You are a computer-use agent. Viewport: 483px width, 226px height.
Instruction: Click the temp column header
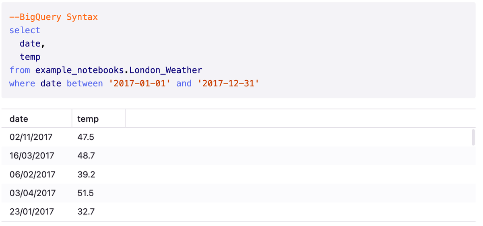pyautogui.click(x=88, y=119)
